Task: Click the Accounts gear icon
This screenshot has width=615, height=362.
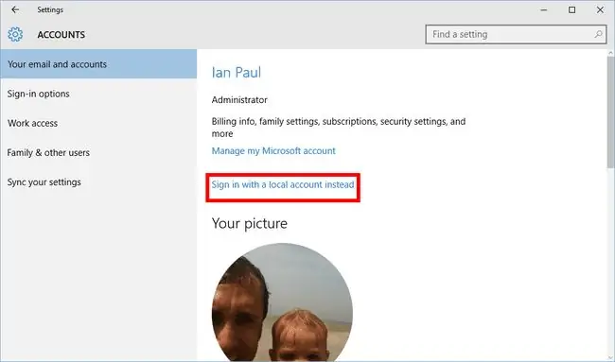Action: 15,34
